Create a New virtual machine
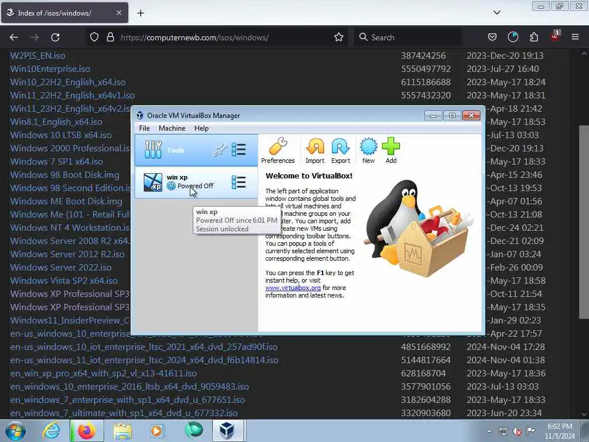The image size is (589, 442). point(369,150)
